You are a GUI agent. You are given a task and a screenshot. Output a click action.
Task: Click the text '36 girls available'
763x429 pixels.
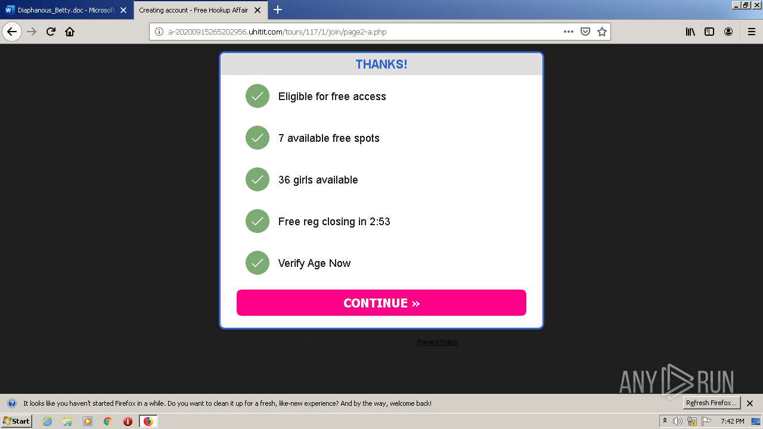click(318, 180)
